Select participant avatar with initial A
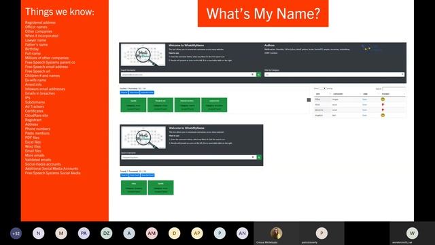This screenshot has width=435, height=245. pyautogui.click(x=129, y=233)
